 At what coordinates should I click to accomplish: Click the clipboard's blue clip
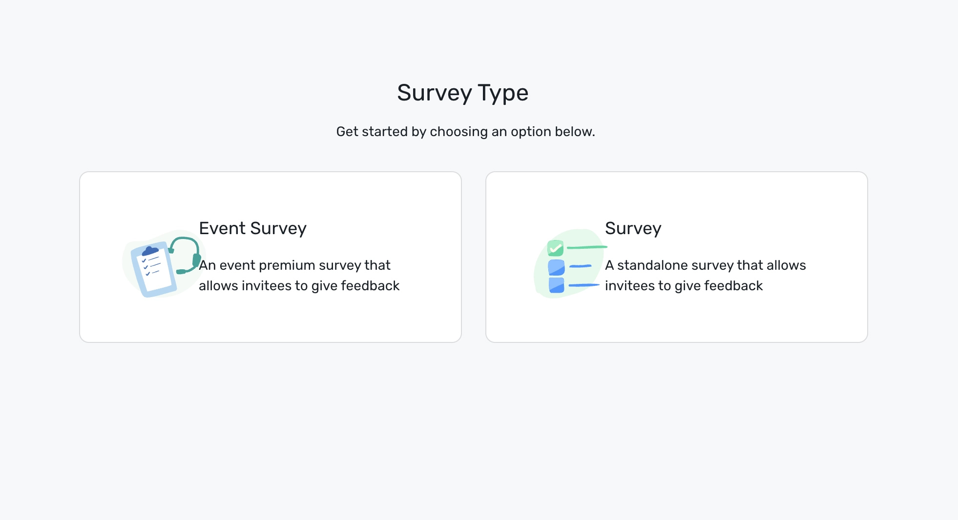pyautogui.click(x=150, y=251)
